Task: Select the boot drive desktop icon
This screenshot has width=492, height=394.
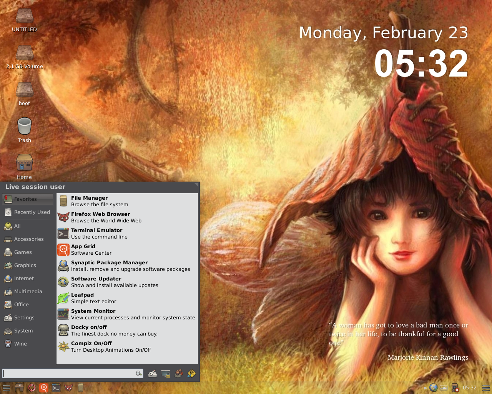Action: click(x=25, y=94)
